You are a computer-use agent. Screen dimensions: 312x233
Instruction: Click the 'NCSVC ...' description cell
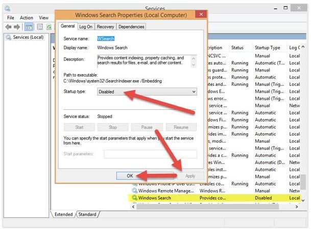[x=217, y=56]
